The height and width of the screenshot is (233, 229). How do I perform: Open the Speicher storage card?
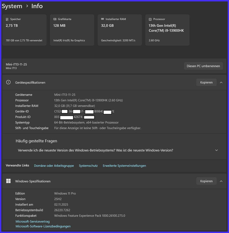[24, 30]
